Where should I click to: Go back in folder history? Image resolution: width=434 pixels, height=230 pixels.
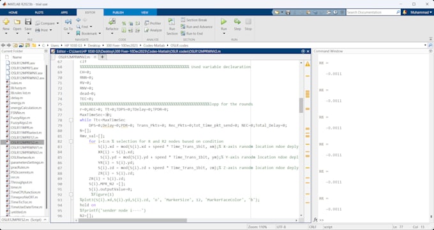3,45
